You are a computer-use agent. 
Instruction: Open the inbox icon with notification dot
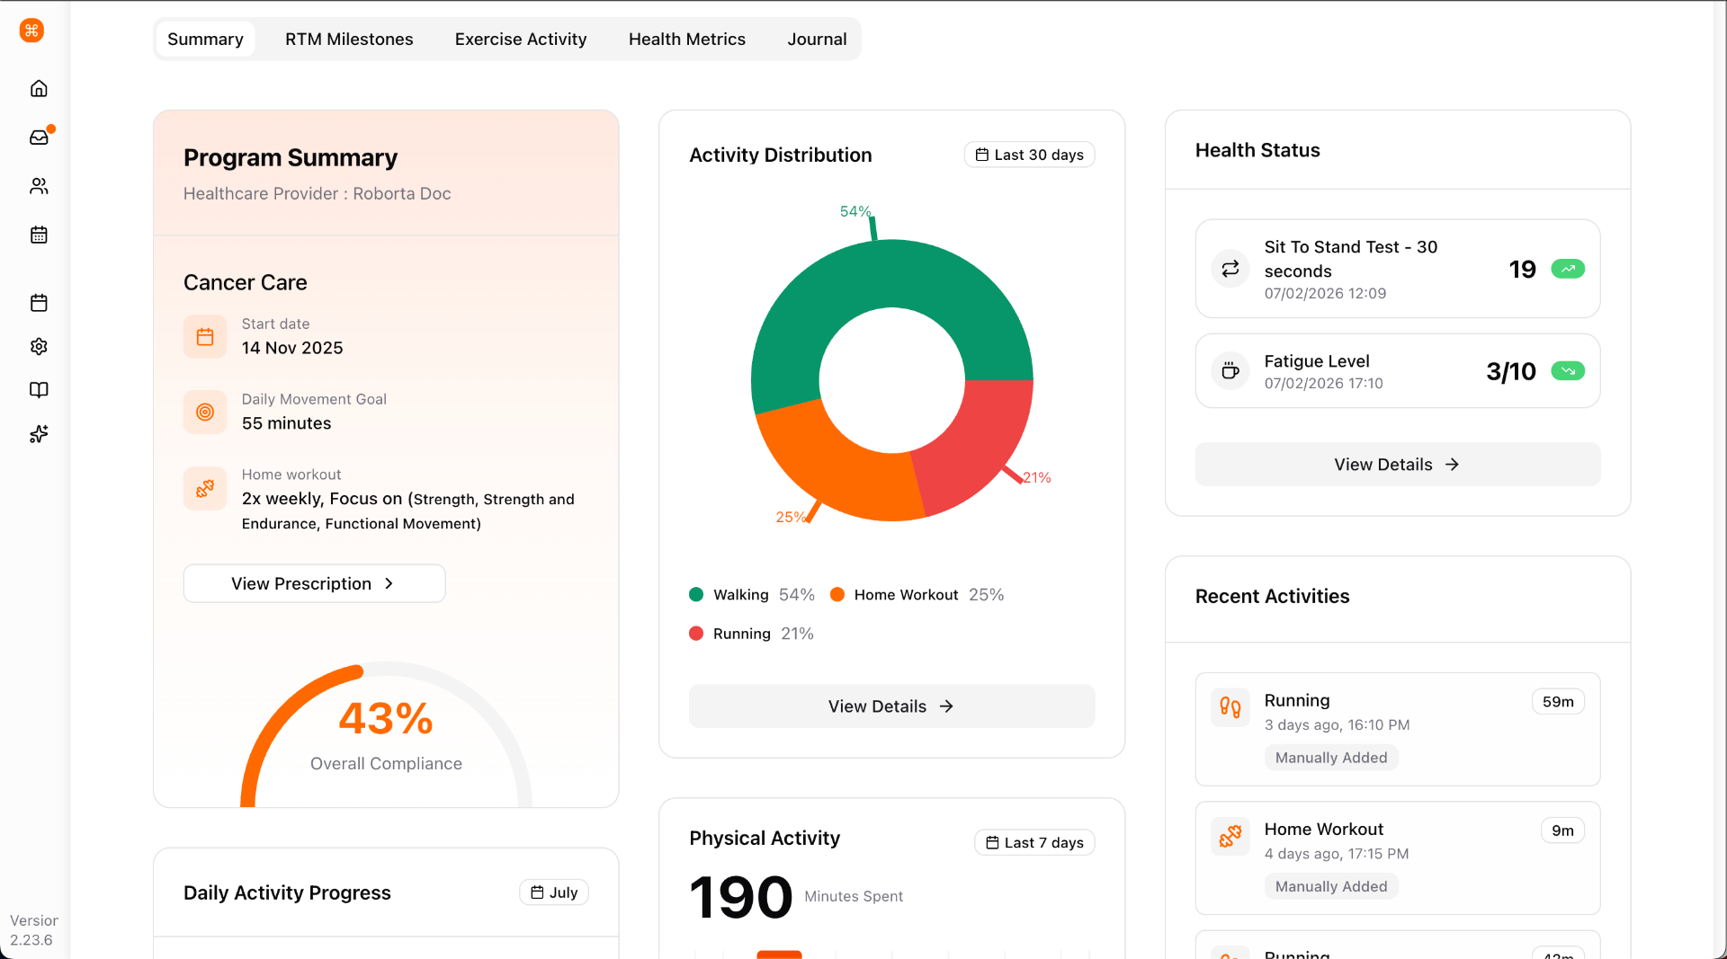coord(40,137)
